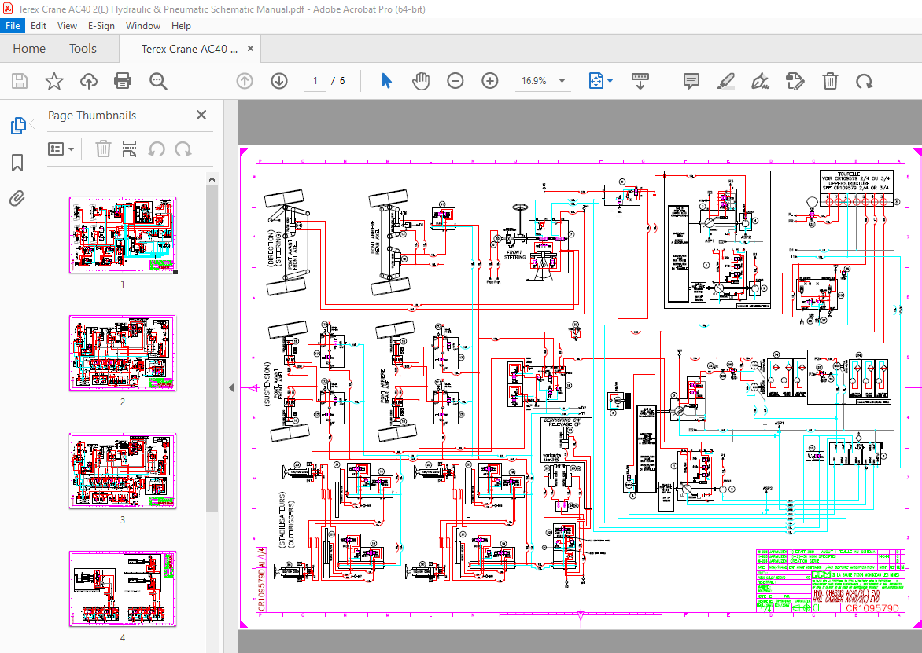This screenshot has height=653, width=922.
Task: Delete selected thumbnail in thumbnails panel
Action: (103, 149)
